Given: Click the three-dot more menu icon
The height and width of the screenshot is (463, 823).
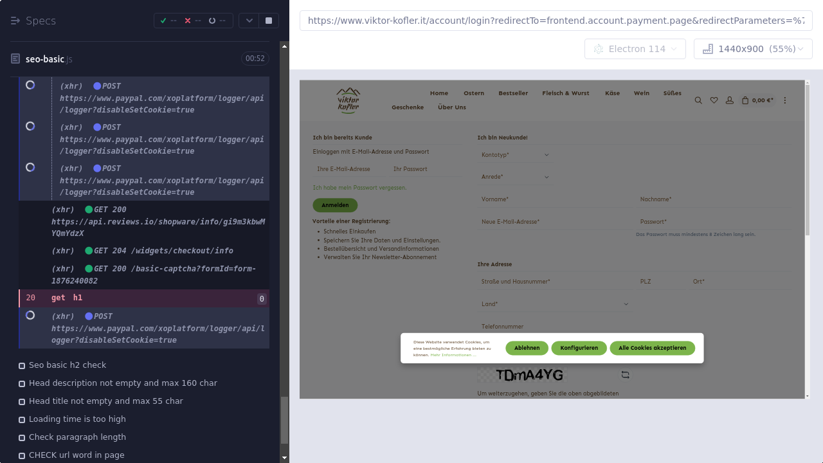Looking at the screenshot, I should pos(785,100).
